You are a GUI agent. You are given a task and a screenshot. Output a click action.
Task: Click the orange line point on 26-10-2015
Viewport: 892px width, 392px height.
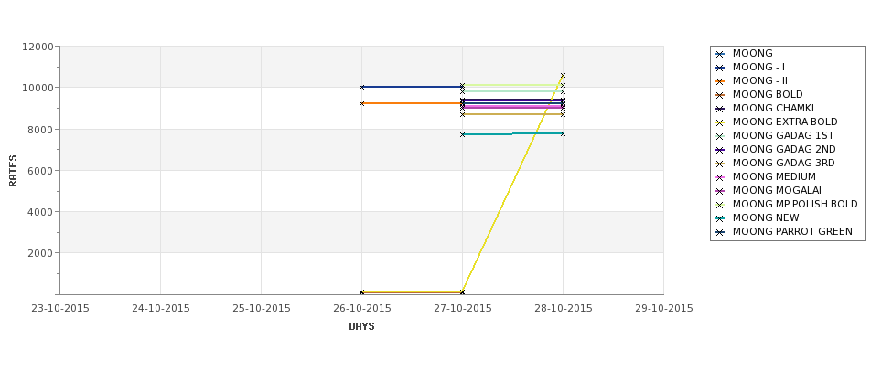361,103
